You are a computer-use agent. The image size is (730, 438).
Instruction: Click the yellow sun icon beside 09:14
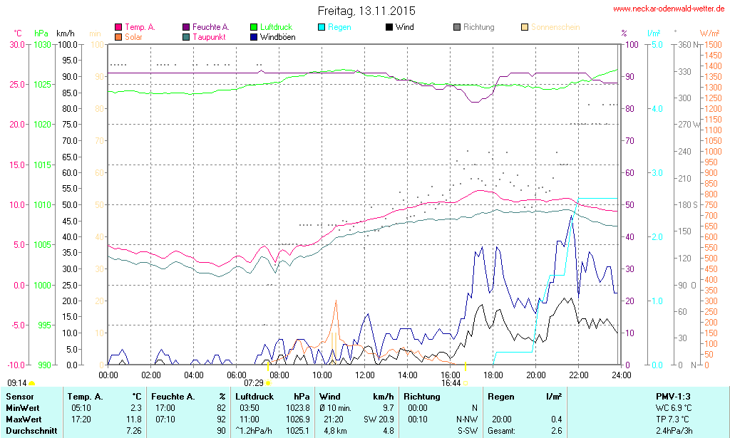(31, 383)
